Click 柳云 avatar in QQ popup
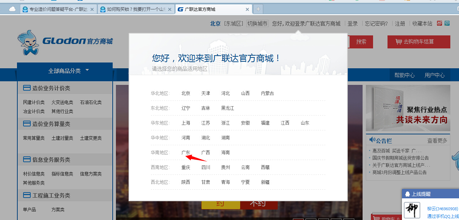This screenshot has width=459, height=220. [x=412, y=211]
